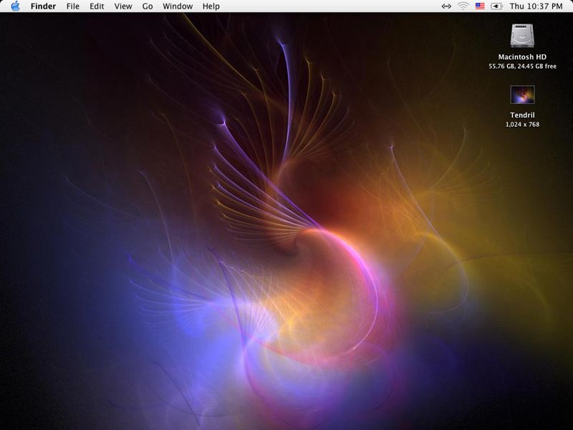
Task: Click the Finder application menu
Action: (x=43, y=6)
